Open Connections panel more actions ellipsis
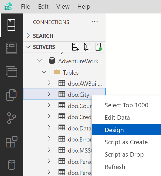The width and height of the screenshot is (161, 176). (94, 22)
